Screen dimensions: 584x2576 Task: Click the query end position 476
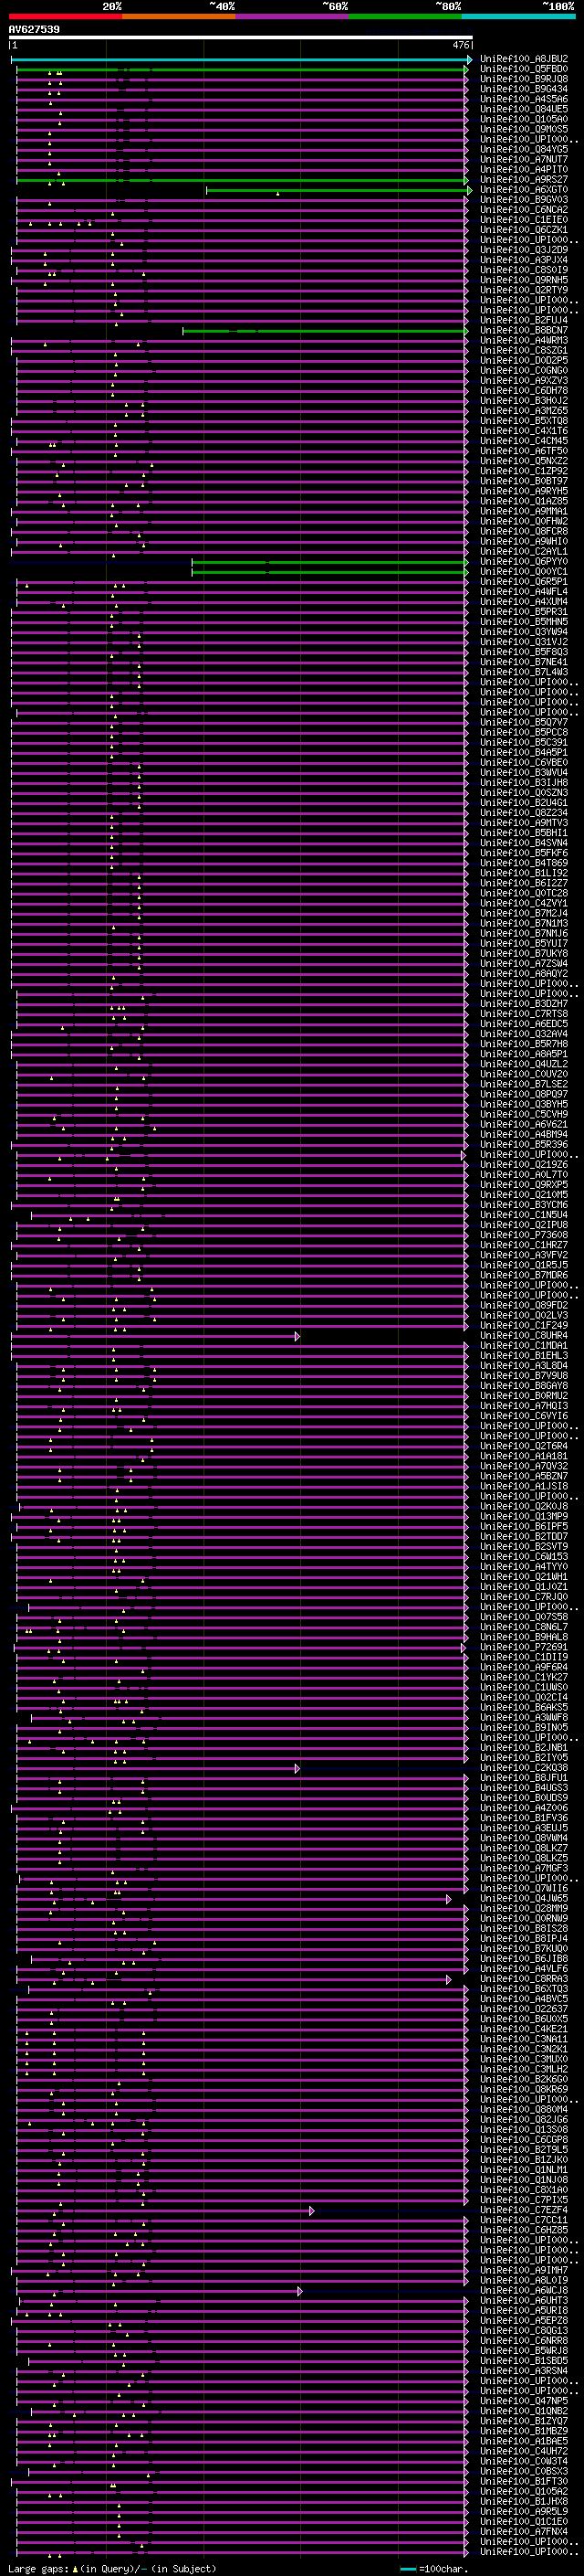(x=461, y=45)
